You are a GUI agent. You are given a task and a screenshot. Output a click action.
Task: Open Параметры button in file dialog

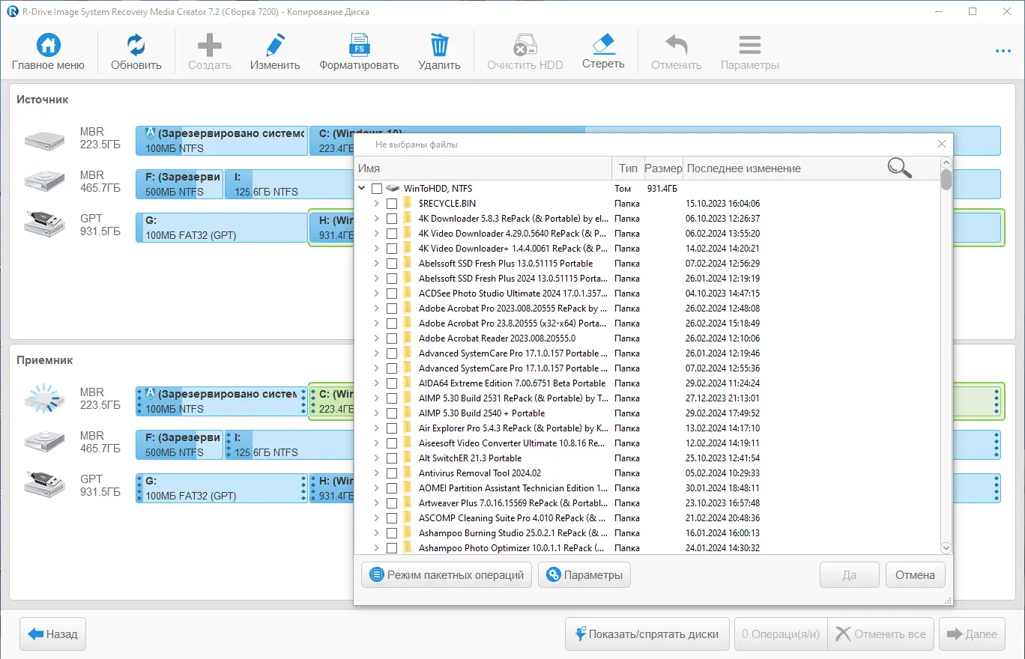584,575
